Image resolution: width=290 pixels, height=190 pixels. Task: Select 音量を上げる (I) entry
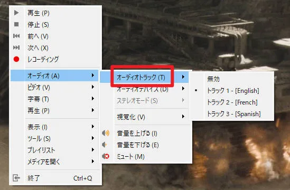click(145, 133)
